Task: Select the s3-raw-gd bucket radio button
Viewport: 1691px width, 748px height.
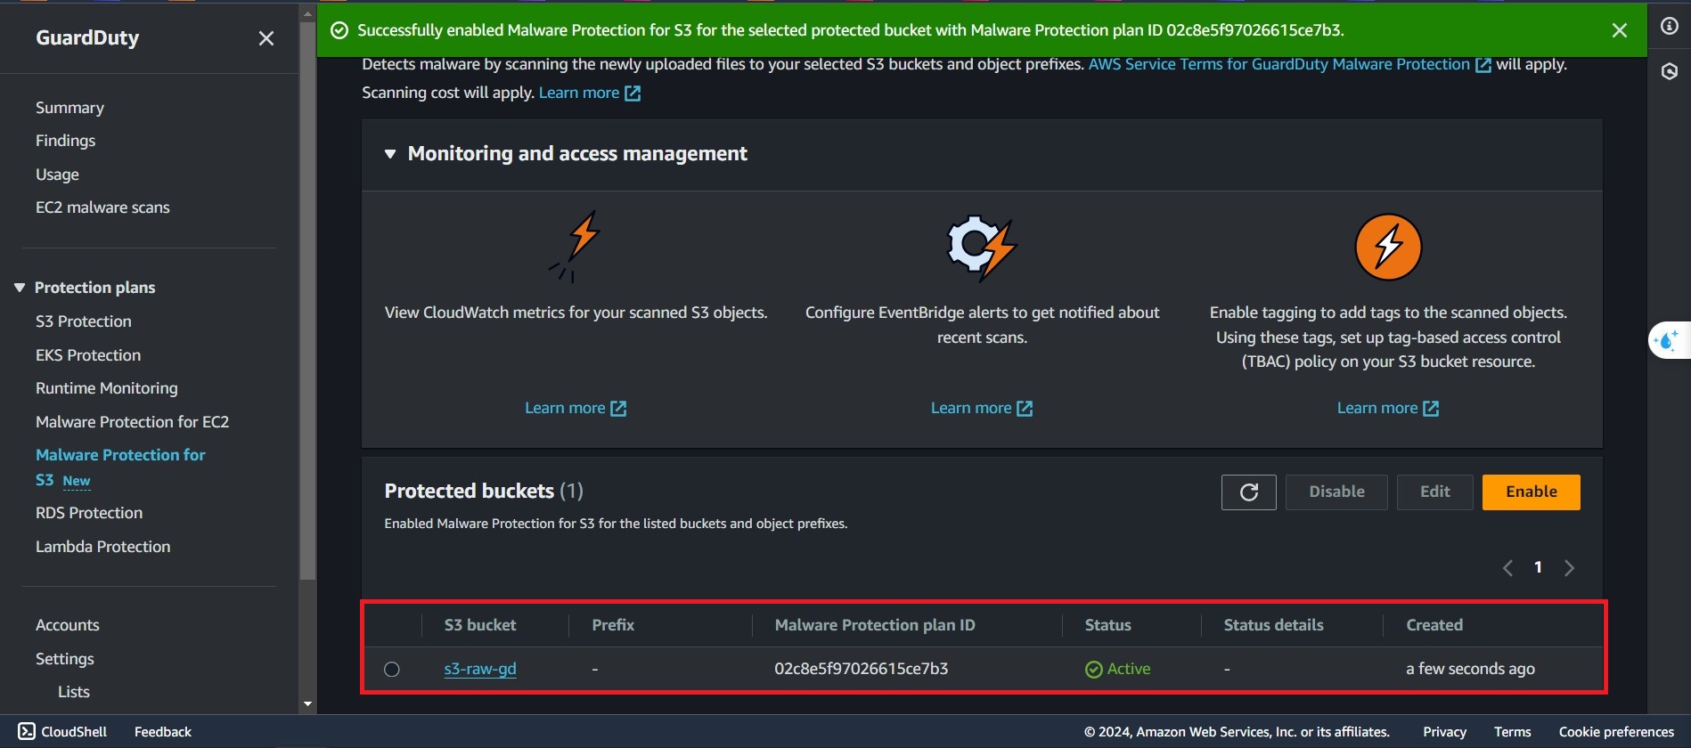Action: [x=392, y=670]
